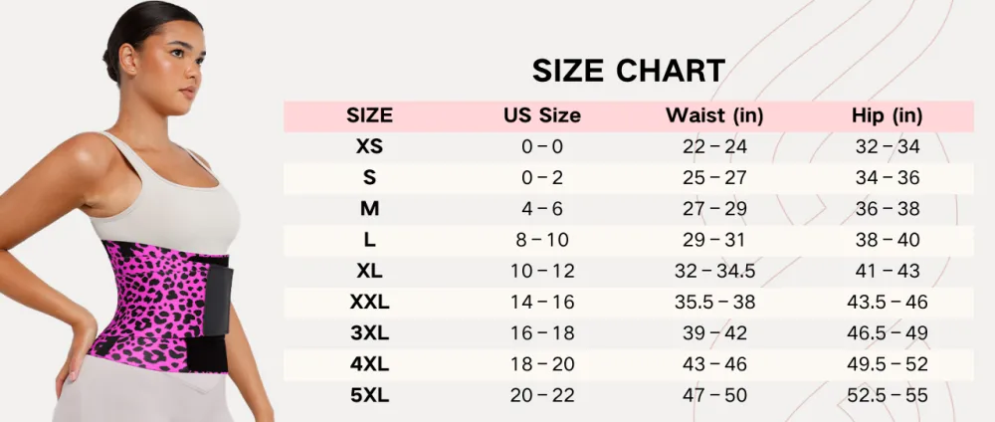
Task: Click the 4XL size row label
Action: pos(369,364)
